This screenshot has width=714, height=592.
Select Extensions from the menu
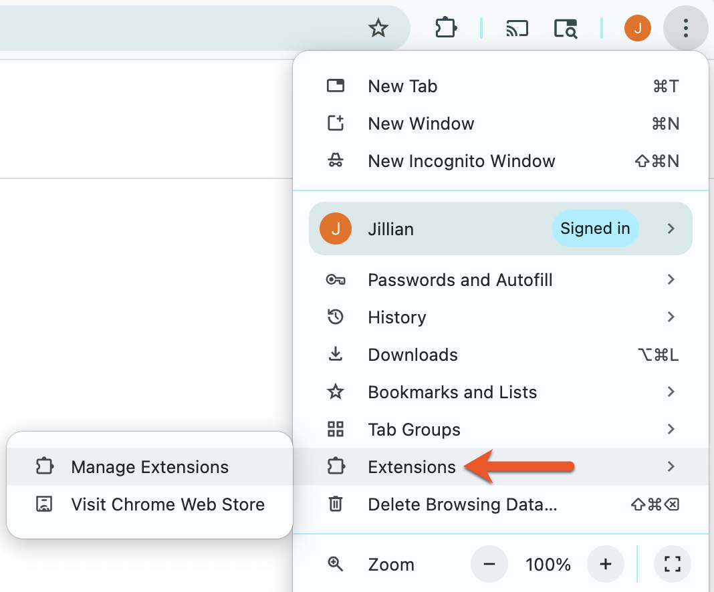tap(411, 466)
